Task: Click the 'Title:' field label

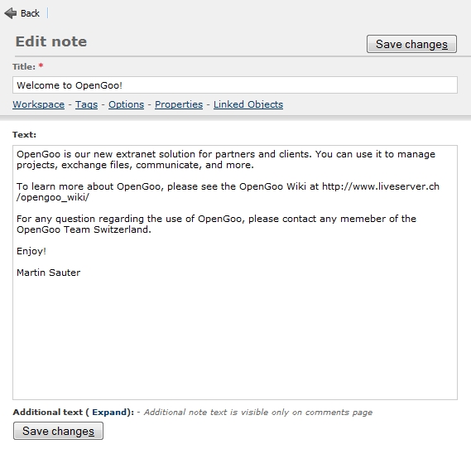Action: (x=24, y=67)
